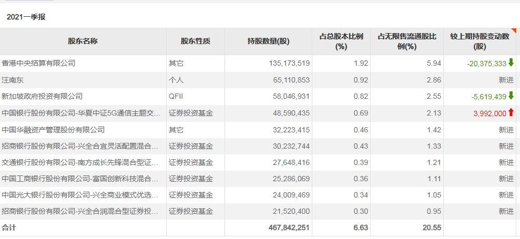Image resolution: width=520 pixels, height=239 pixels.
Task: Click share ratio 0.39
Action: pyautogui.click(x=361, y=162)
